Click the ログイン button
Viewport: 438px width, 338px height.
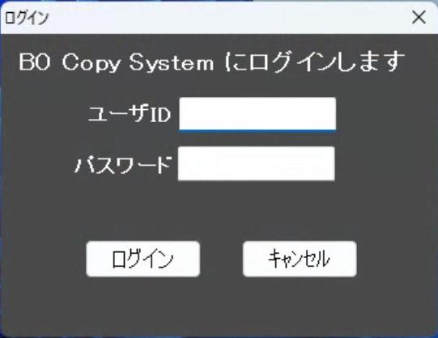[143, 259]
